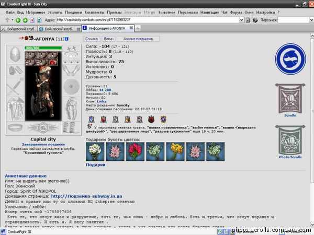This screenshot has height=235, width=314.
Task: Open the subway.in.ua home page link
Action: coord(86,196)
